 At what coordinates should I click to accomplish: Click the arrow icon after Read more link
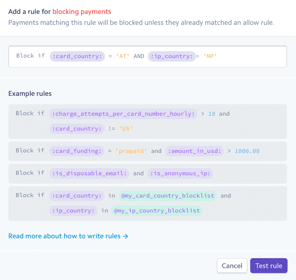125,236
